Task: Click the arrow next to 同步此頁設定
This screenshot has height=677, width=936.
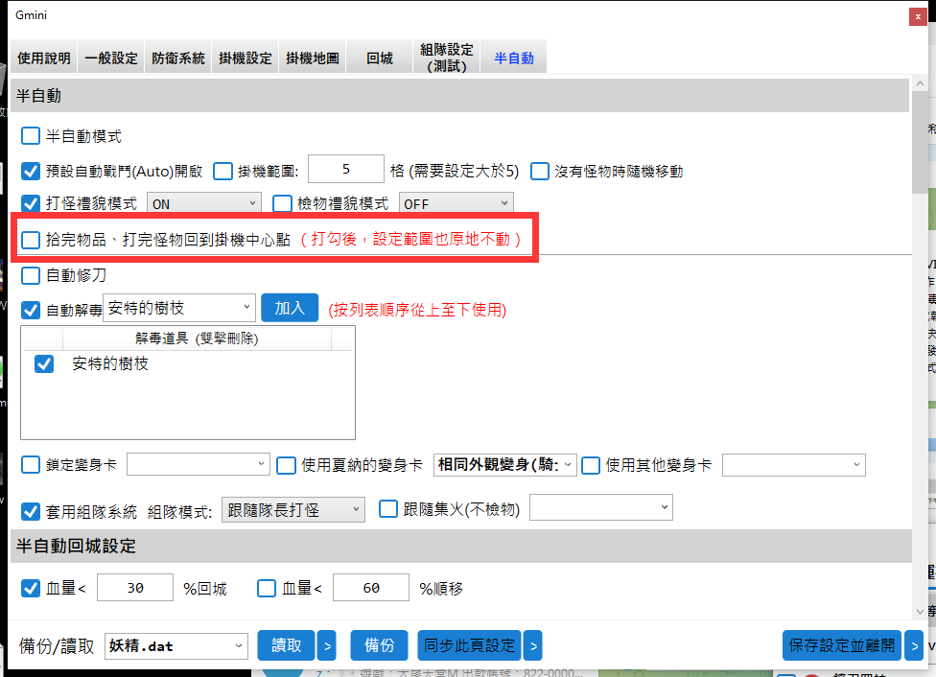Action: [533, 645]
